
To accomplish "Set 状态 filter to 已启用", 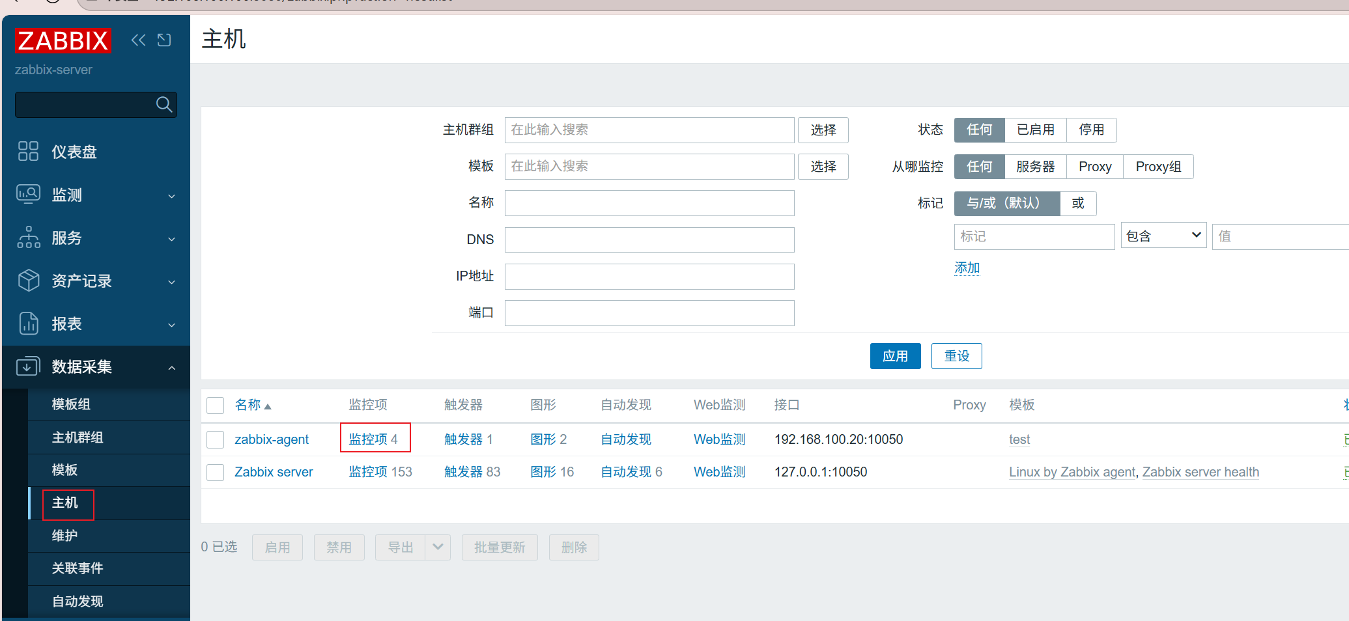I will point(1036,130).
